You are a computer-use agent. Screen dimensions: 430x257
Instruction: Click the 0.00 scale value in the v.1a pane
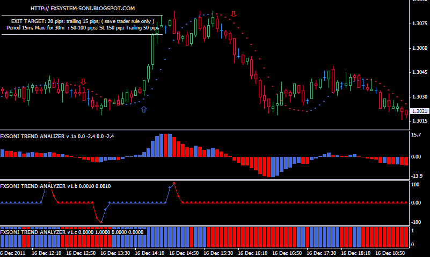pyautogui.click(x=416, y=157)
